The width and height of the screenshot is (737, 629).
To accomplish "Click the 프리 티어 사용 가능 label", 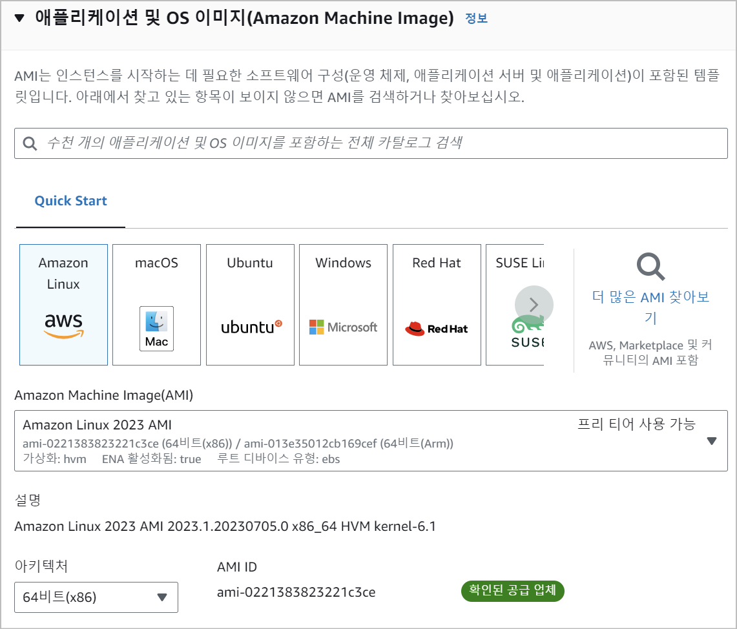I will click(636, 424).
